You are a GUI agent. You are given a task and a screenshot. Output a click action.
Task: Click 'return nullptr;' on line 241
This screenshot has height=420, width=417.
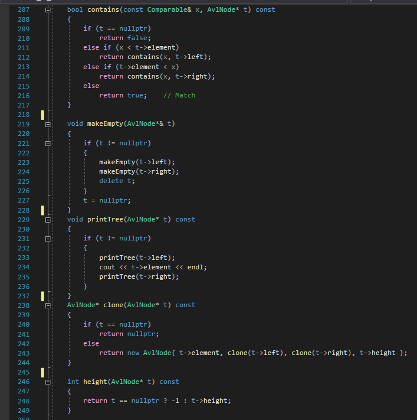(x=129, y=334)
